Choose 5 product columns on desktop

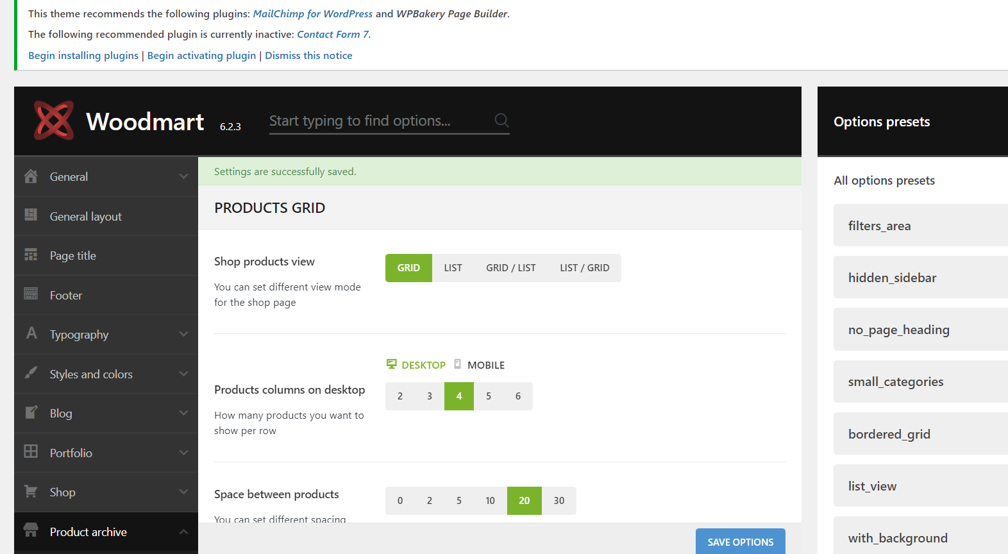tap(489, 396)
